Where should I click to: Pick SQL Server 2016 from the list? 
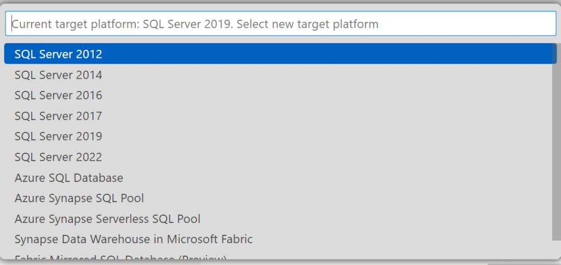58,95
